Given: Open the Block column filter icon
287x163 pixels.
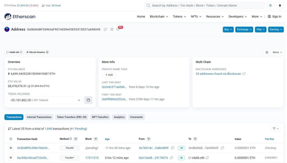Looking at the screenshot, I should click(96, 139).
